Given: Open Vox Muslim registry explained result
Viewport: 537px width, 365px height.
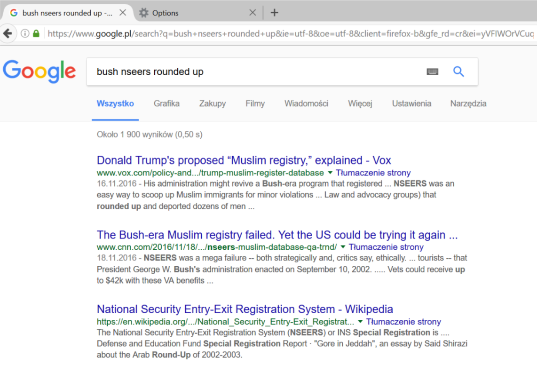Looking at the screenshot, I should pos(244,160).
